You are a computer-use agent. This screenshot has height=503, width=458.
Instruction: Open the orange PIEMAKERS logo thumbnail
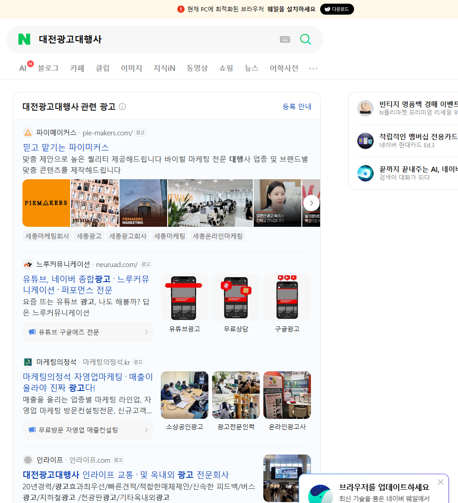[x=46, y=203]
